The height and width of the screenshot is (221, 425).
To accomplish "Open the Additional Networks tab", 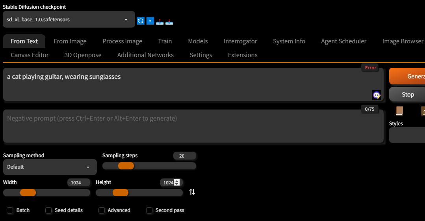I will pos(145,55).
